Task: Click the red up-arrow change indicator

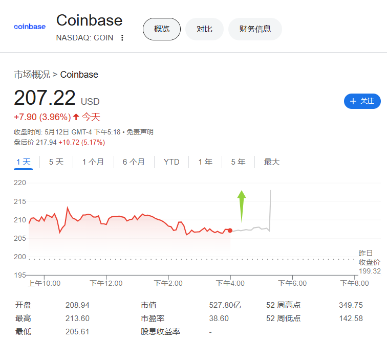Action: click(x=76, y=117)
